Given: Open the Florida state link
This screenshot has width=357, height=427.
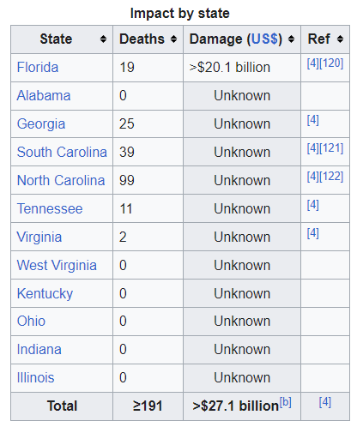Looking at the screenshot, I should click(x=38, y=68).
